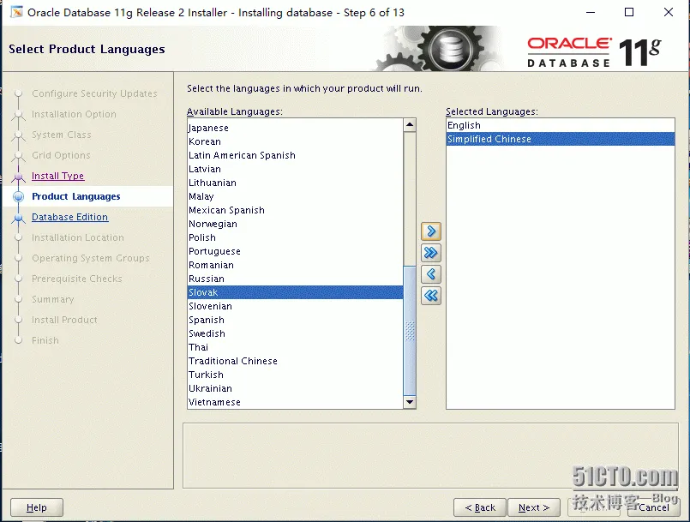
Task: Select Spanish in the list
Action: (295, 320)
